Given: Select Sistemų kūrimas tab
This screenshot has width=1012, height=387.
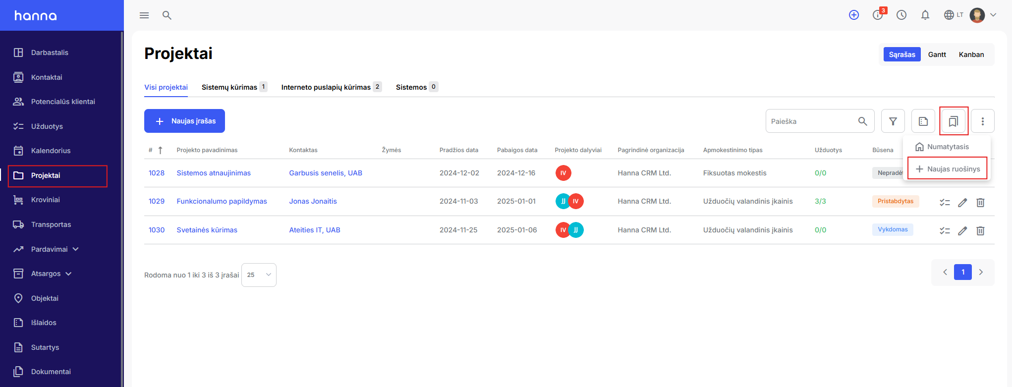Looking at the screenshot, I should click(x=234, y=87).
